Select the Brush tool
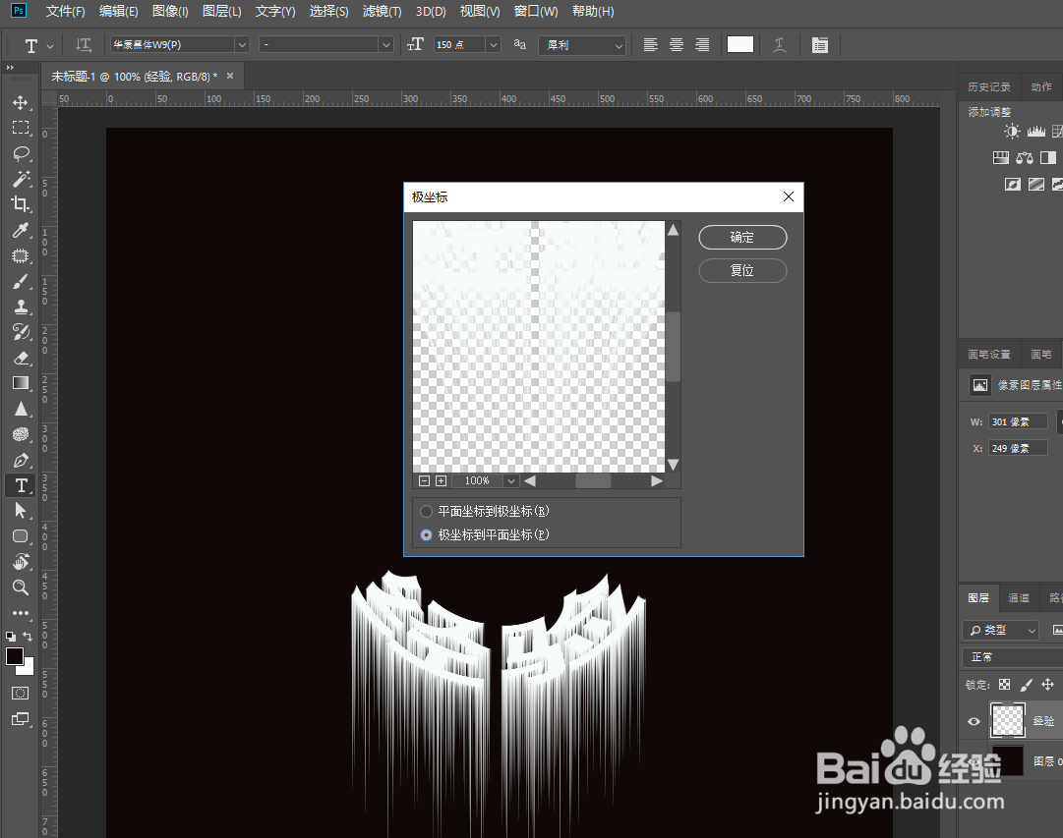1063x838 pixels. (21, 281)
